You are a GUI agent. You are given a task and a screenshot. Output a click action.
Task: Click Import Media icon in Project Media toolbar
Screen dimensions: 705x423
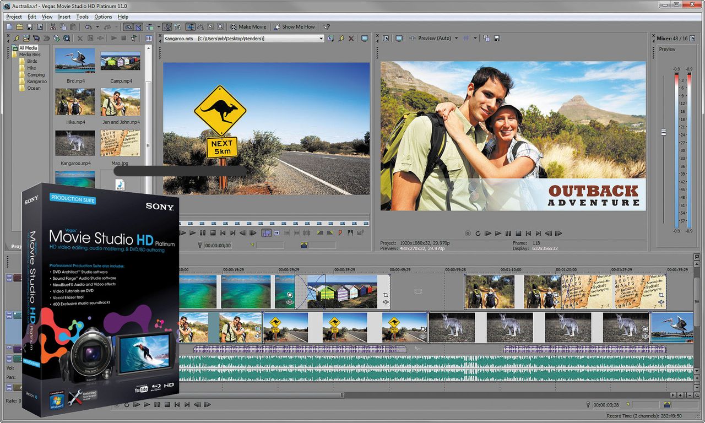[26, 39]
